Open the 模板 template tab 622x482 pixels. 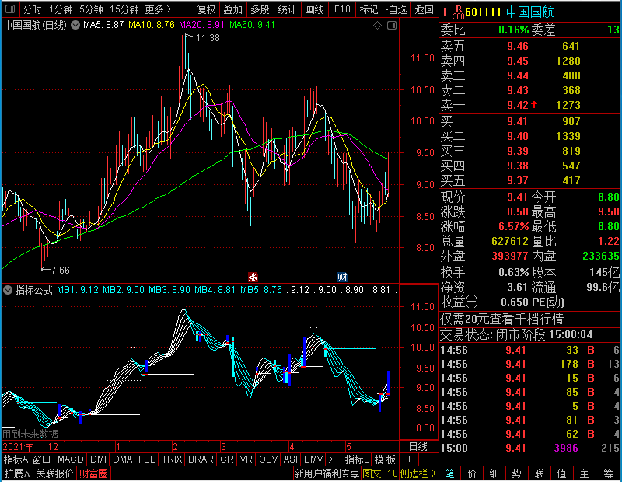pyautogui.click(x=385, y=459)
